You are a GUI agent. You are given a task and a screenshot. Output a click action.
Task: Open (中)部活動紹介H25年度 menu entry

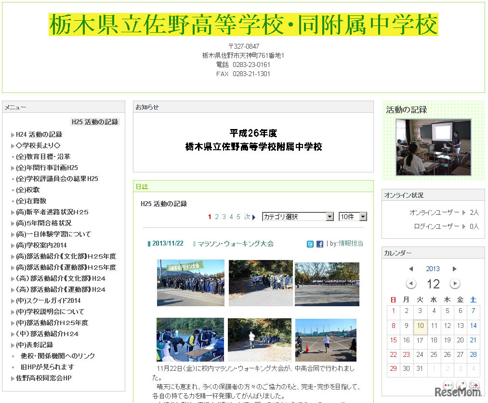pyautogui.click(x=52, y=323)
